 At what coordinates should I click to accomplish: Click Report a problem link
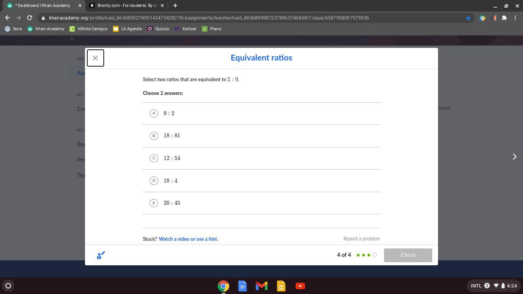tap(361, 239)
